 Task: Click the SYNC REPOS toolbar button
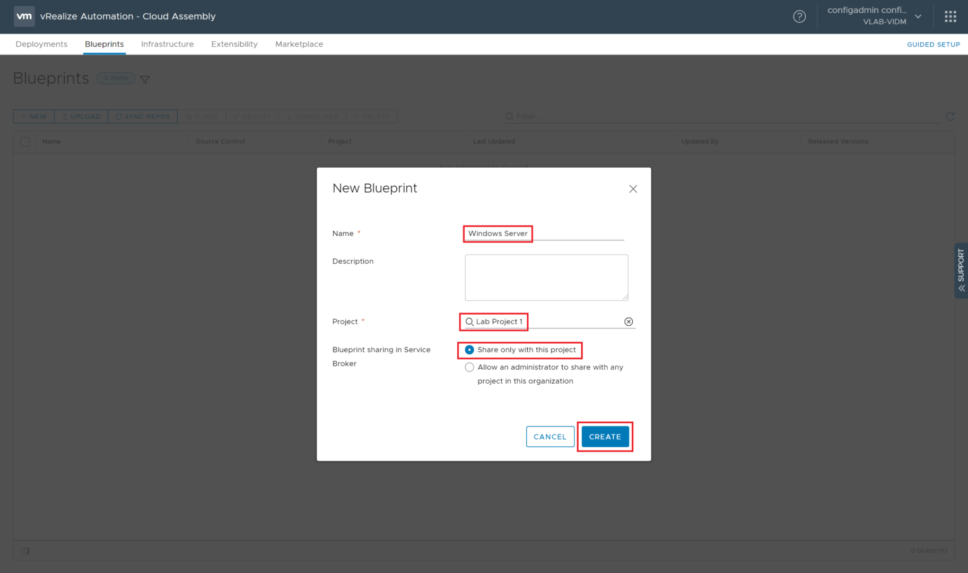coord(143,116)
